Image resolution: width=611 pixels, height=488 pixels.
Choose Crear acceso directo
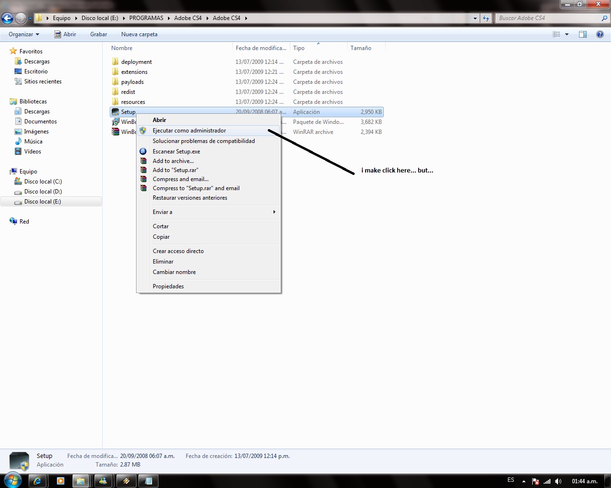click(209, 251)
